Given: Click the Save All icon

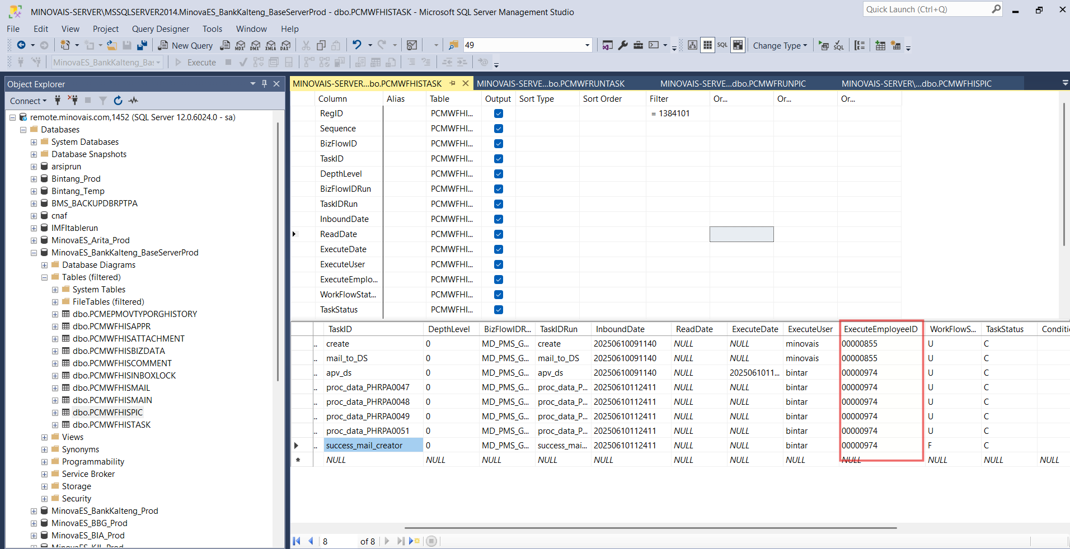Looking at the screenshot, I should [142, 45].
